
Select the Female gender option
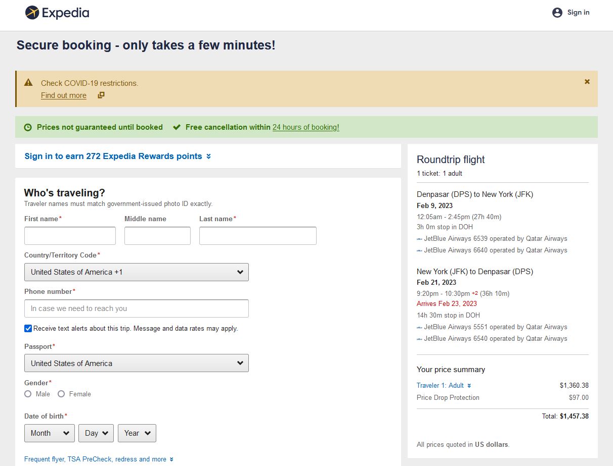point(61,394)
